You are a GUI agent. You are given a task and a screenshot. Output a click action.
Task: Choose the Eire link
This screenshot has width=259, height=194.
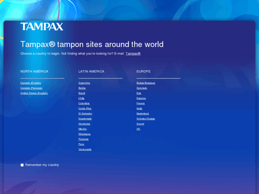(139, 93)
